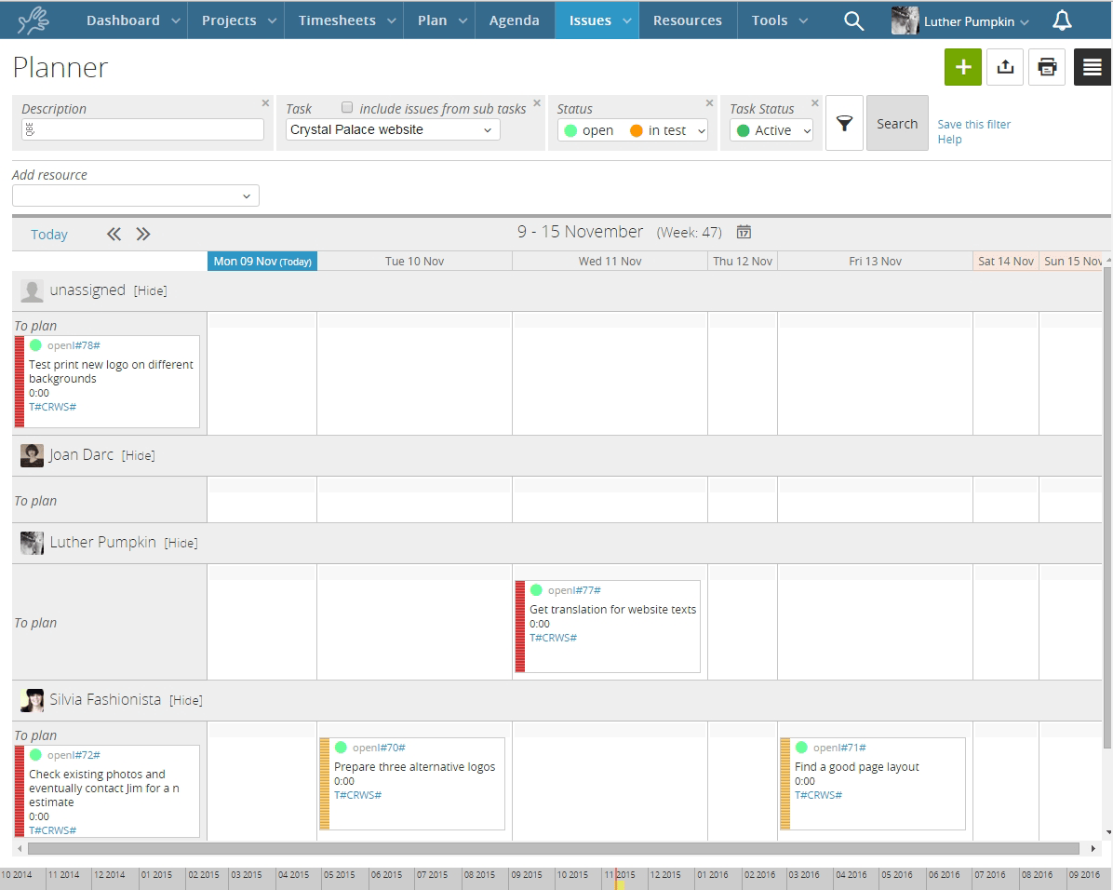Enable include issues from sub tasks
1113x890 pixels.
click(346, 108)
